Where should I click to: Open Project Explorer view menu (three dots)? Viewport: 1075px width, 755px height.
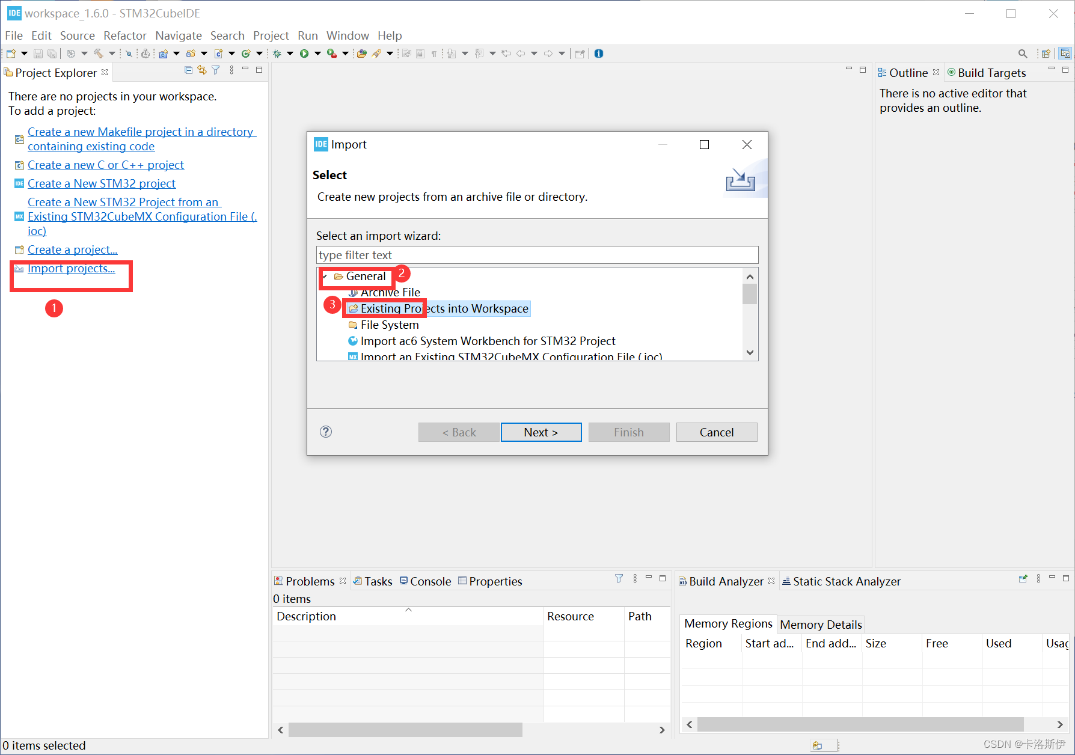pos(231,70)
